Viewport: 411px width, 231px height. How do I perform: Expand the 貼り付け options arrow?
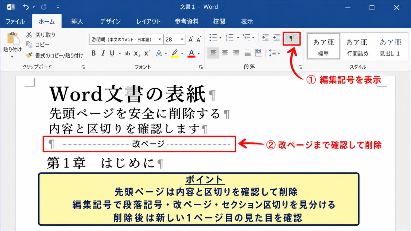tap(13, 57)
